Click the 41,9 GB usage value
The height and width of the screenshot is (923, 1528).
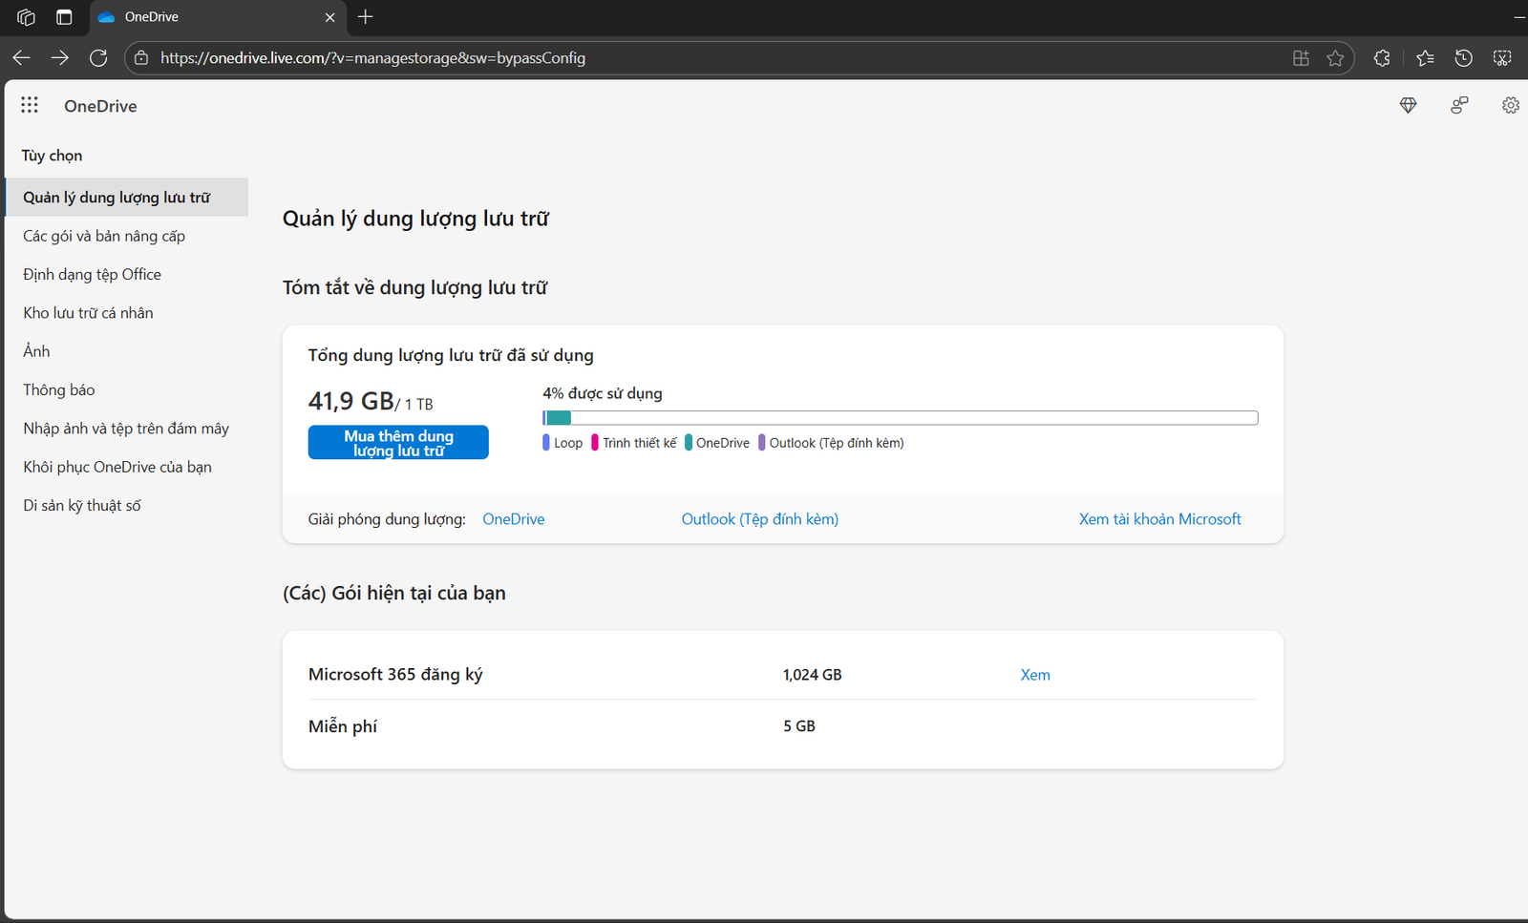click(x=351, y=401)
